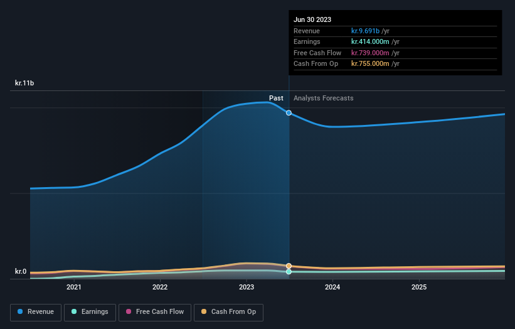The image size is (515, 329).
Task: Click the Past label on chart
Action: click(276, 98)
